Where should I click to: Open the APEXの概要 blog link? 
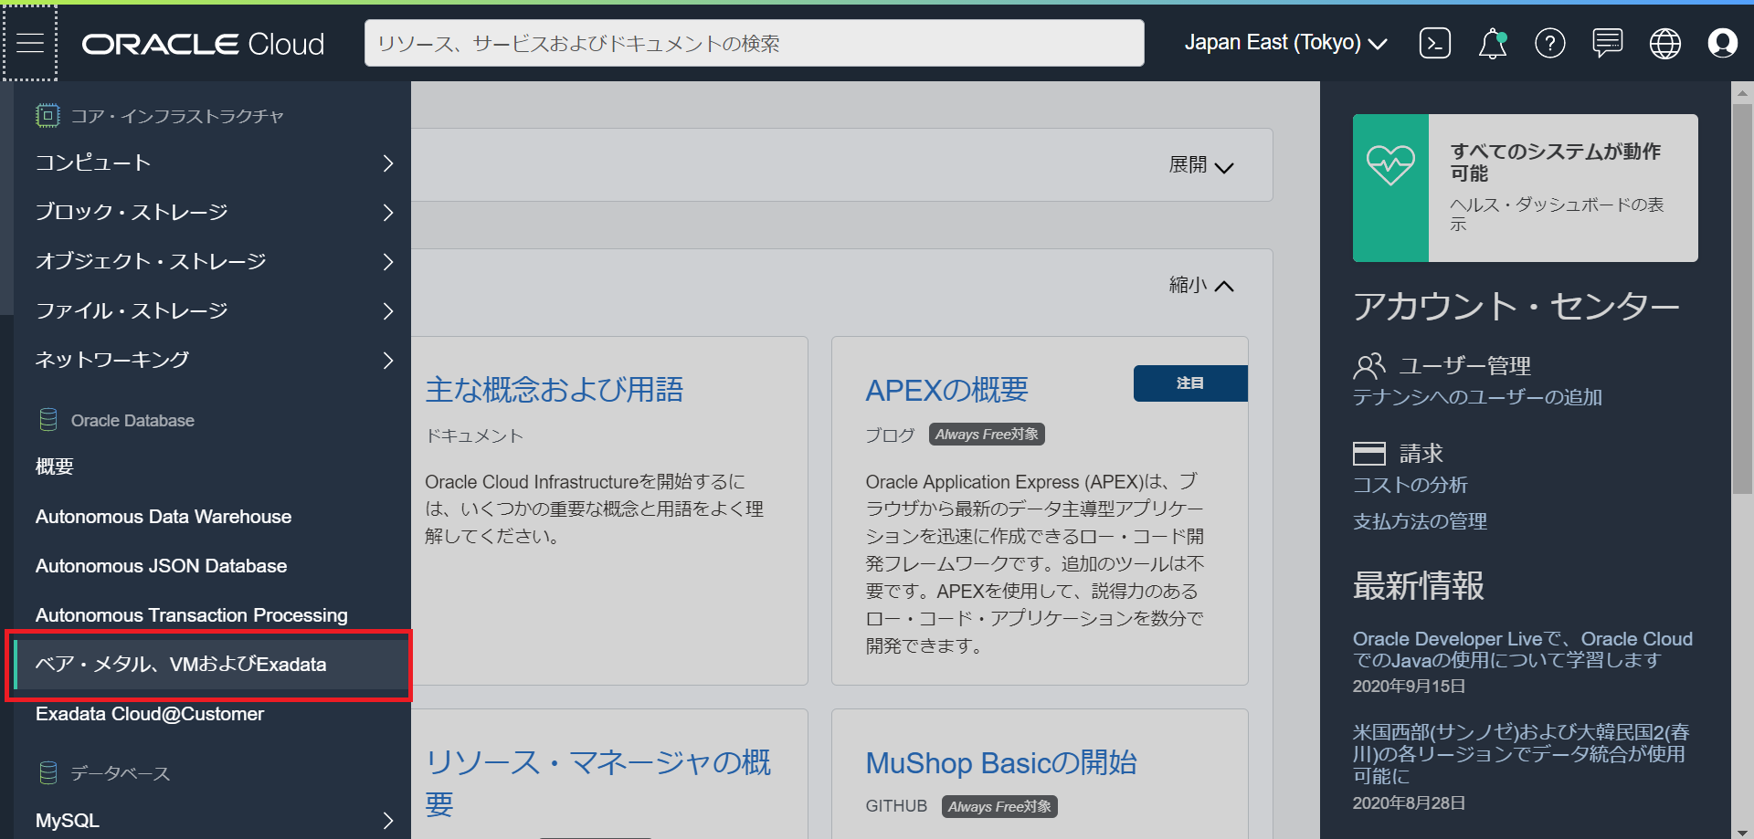(946, 390)
